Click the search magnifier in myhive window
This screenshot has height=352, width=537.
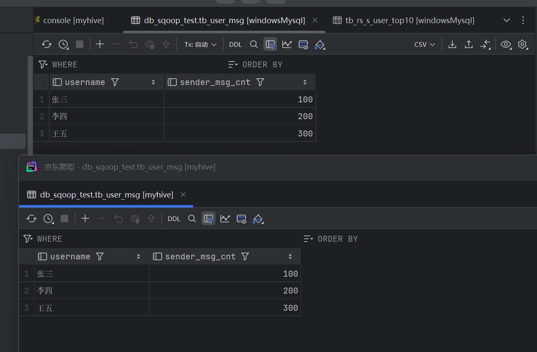tap(192, 219)
